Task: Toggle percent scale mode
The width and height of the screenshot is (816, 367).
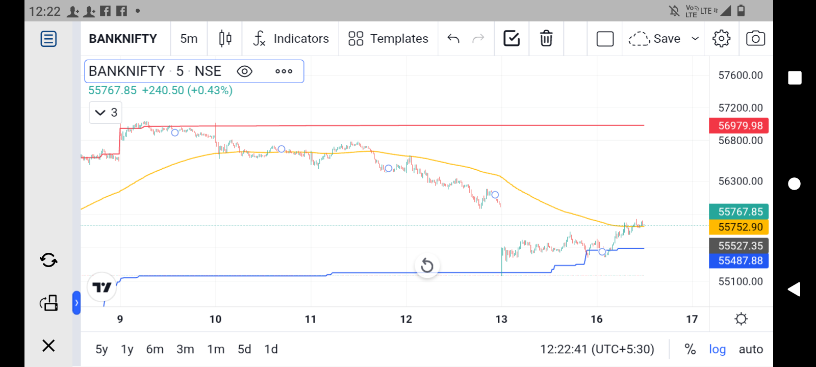Action: pos(690,349)
